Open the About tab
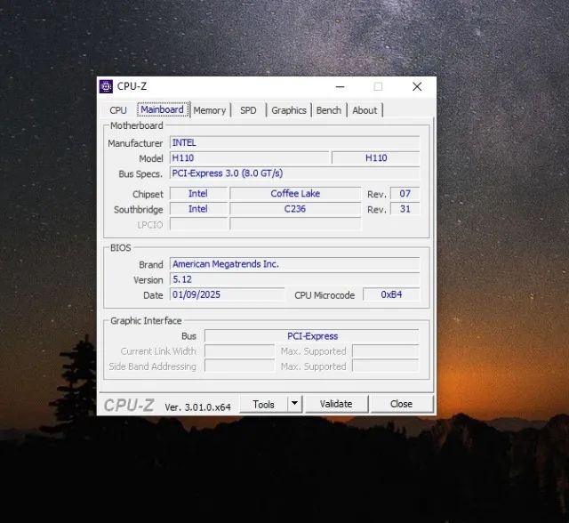Image resolution: width=569 pixels, height=523 pixels. click(x=365, y=110)
